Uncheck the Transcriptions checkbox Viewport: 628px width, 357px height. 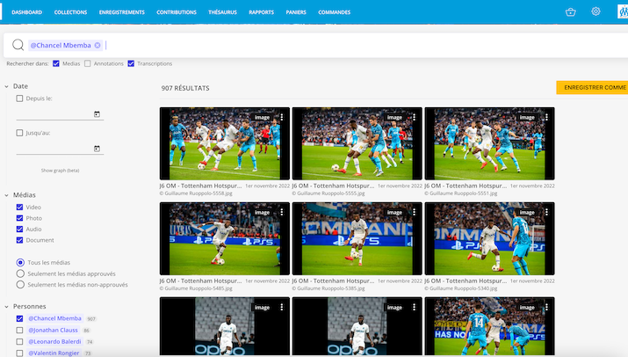click(x=131, y=63)
